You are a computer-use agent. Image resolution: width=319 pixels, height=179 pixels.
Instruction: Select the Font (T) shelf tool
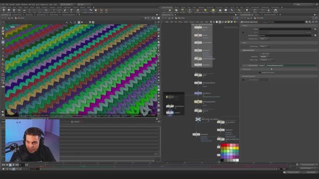click(x=71, y=10)
